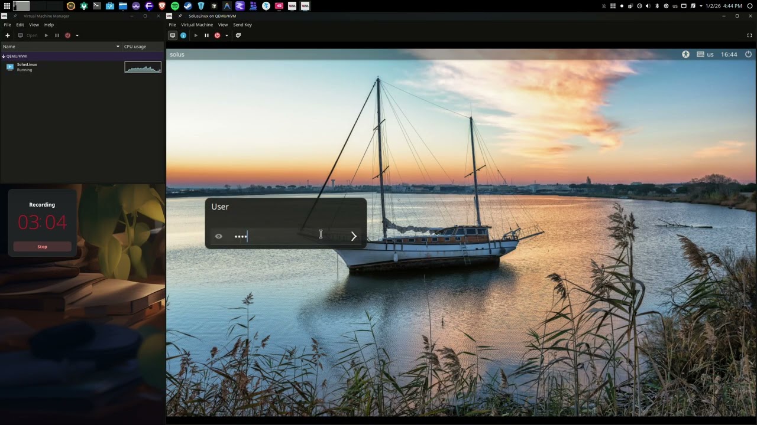Screen dimensions: 757x425
Task: Show virtual hardware details info icon
Action: tap(183, 35)
